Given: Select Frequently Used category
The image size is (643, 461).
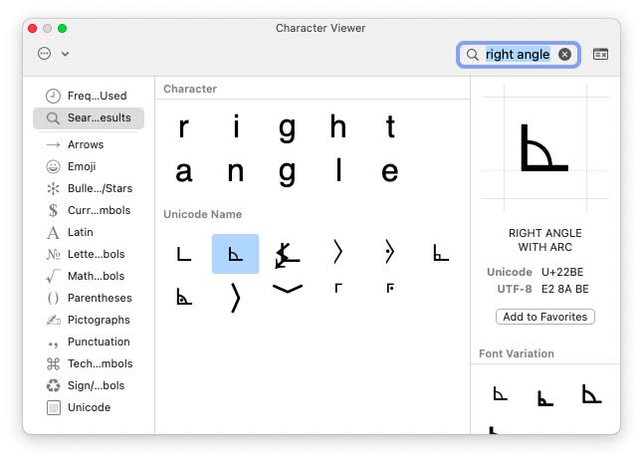Looking at the screenshot, I should coord(89,96).
